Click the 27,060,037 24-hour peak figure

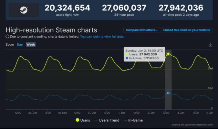tap(124, 8)
